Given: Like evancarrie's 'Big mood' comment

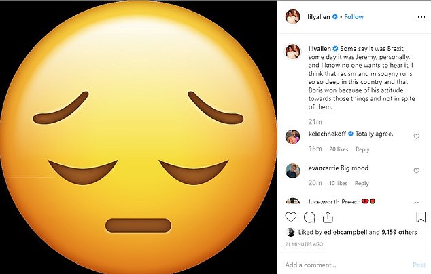Looking at the screenshot, I should pyautogui.click(x=417, y=171).
